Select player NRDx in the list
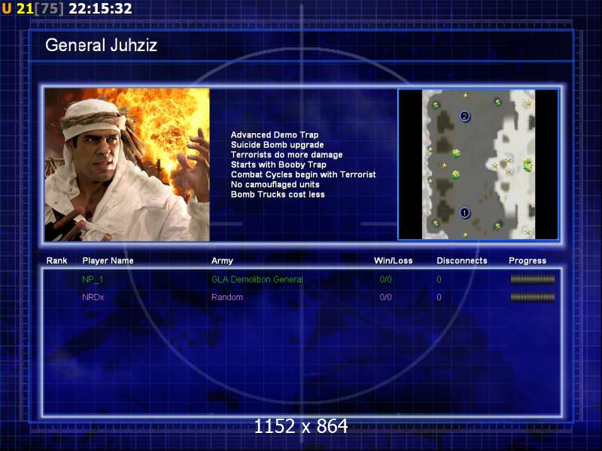The width and height of the screenshot is (602, 451). coord(93,297)
